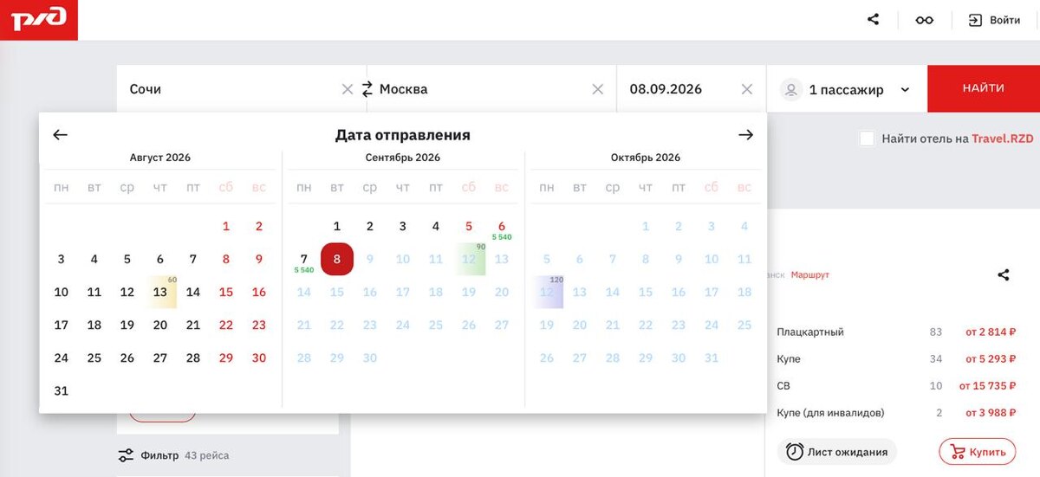Enable the Найти отель checkbox
This screenshot has width=1040, height=477.
(x=867, y=139)
